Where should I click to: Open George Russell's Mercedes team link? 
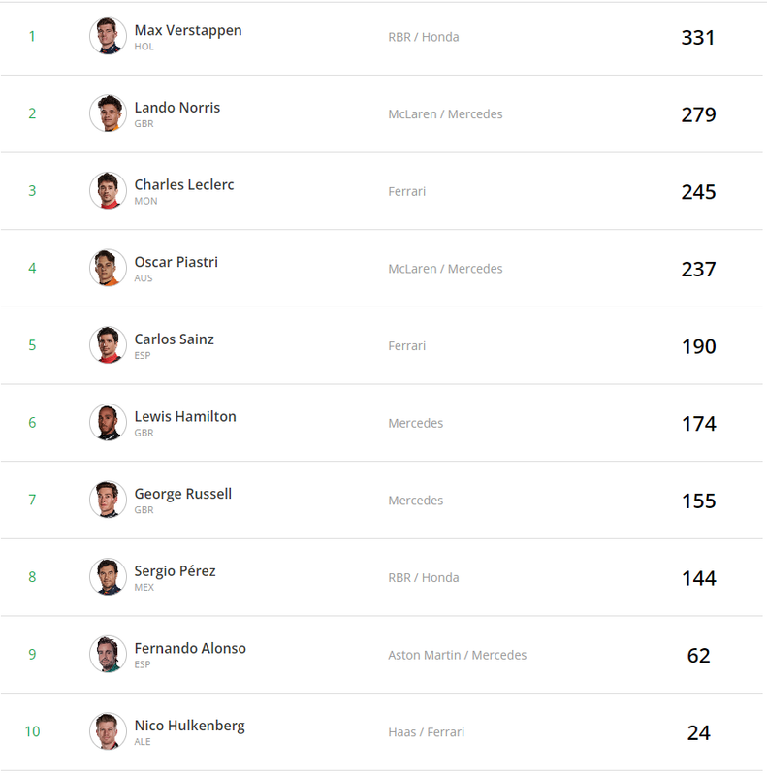click(416, 501)
